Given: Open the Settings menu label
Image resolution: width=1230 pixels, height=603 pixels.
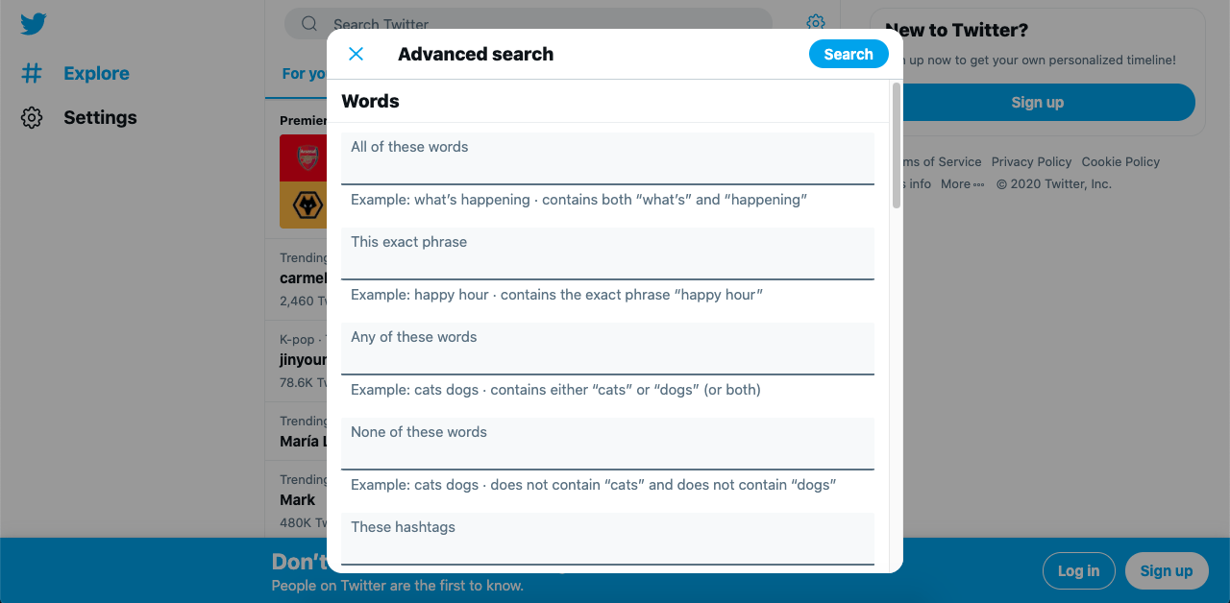Looking at the screenshot, I should [100, 117].
